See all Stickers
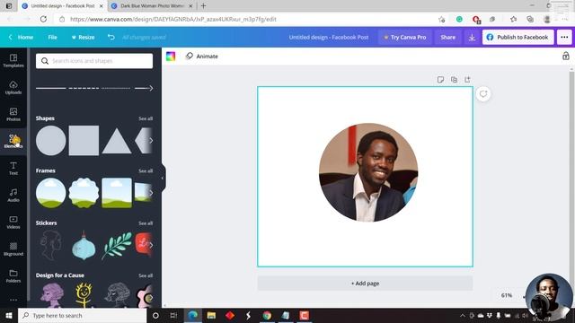This screenshot has height=323, width=575. 146,223
